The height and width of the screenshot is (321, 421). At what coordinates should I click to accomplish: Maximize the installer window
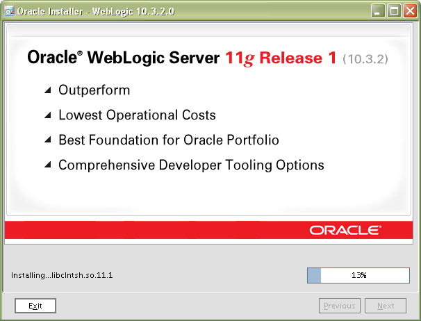(x=394, y=10)
